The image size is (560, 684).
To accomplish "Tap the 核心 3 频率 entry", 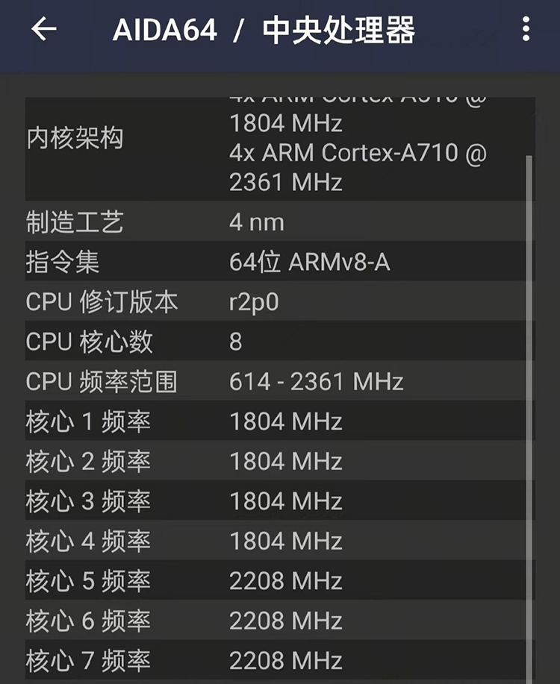I will (x=149, y=501).
